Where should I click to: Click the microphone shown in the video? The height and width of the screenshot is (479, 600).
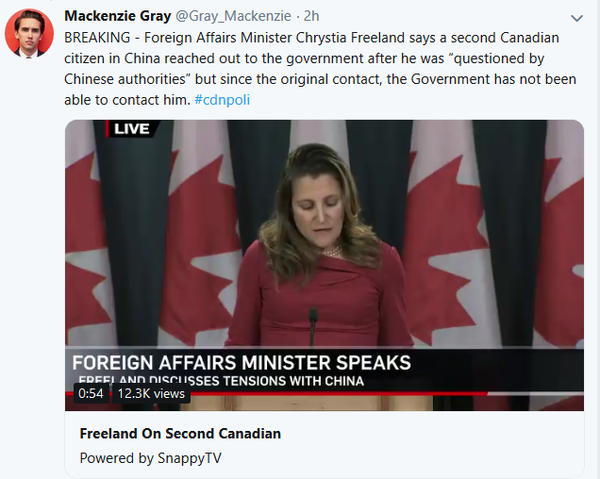(312, 325)
